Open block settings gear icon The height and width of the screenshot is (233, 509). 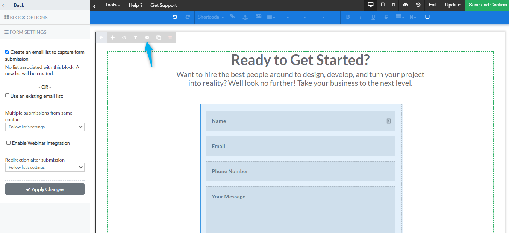pyautogui.click(x=147, y=38)
